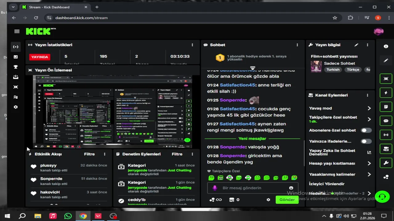Open the emoji picker in the message box

coord(291,188)
